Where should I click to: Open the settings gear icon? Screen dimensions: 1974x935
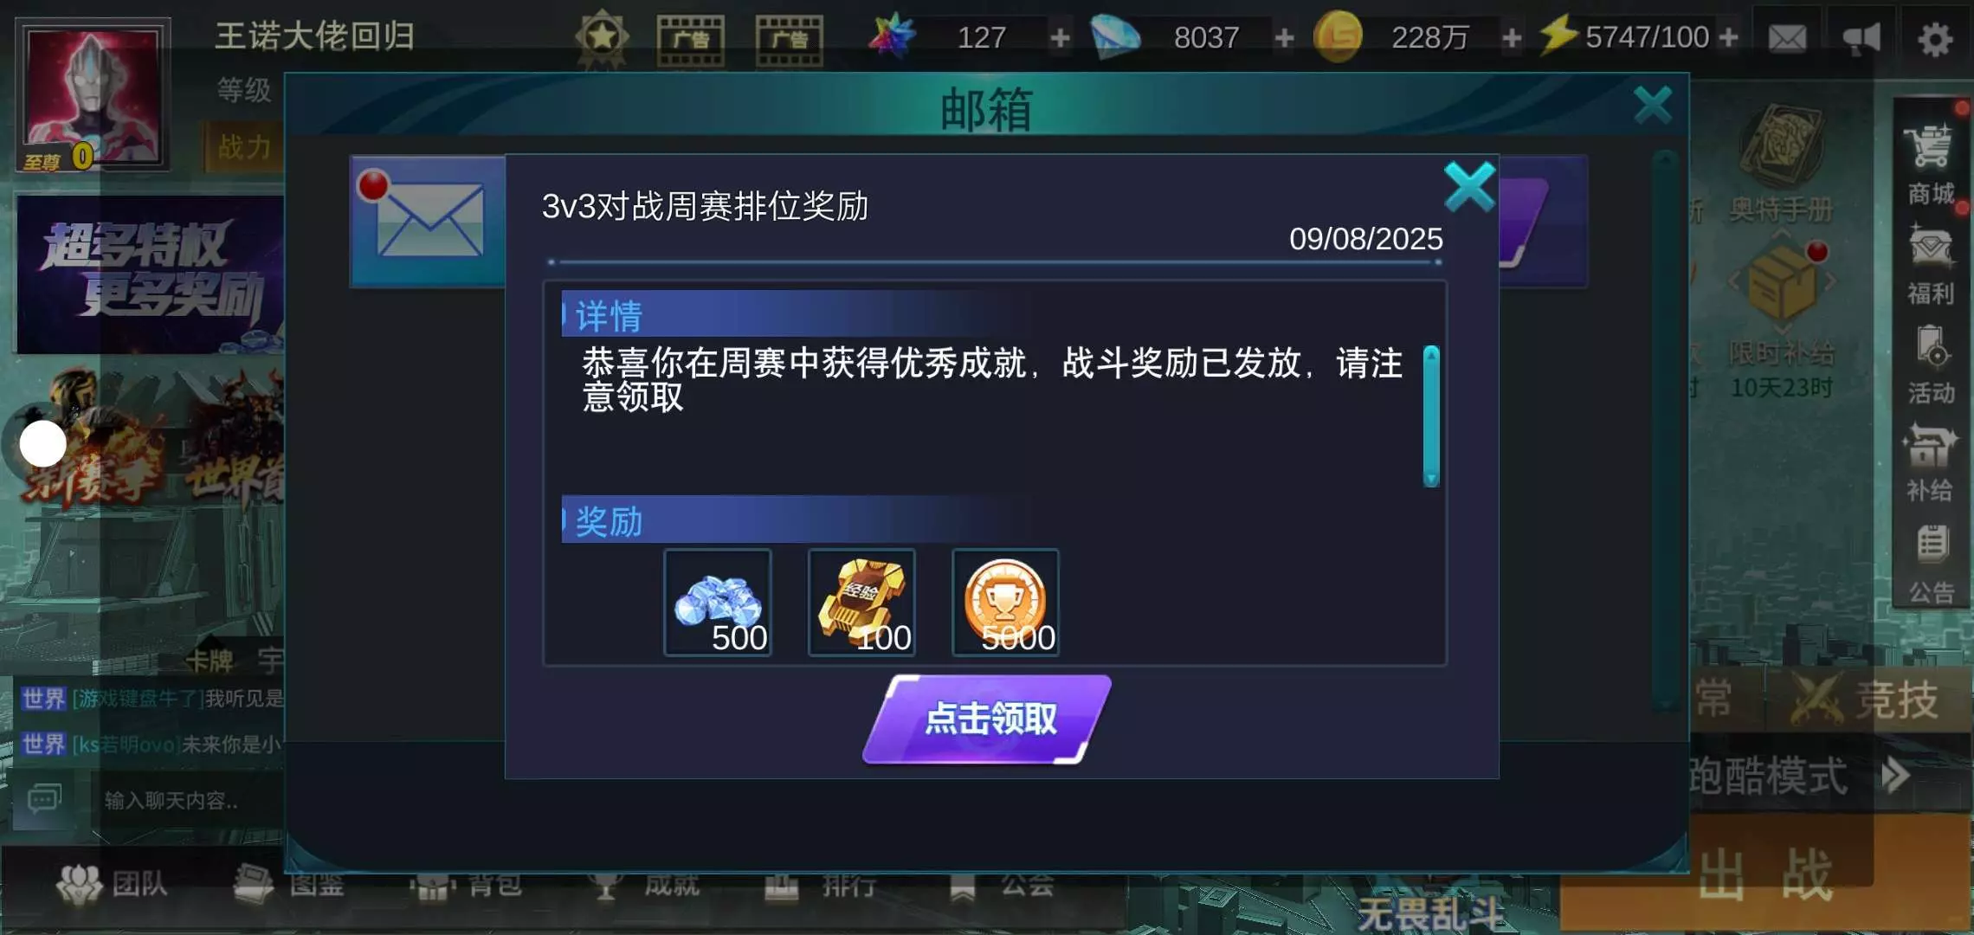[1934, 38]
